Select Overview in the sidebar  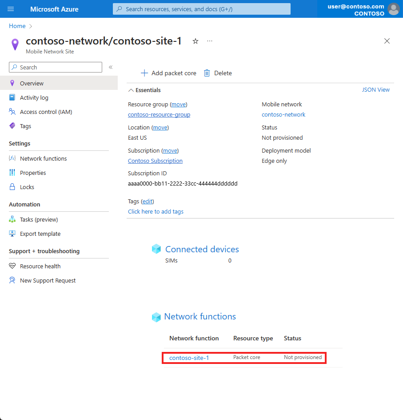click(59, 83)
